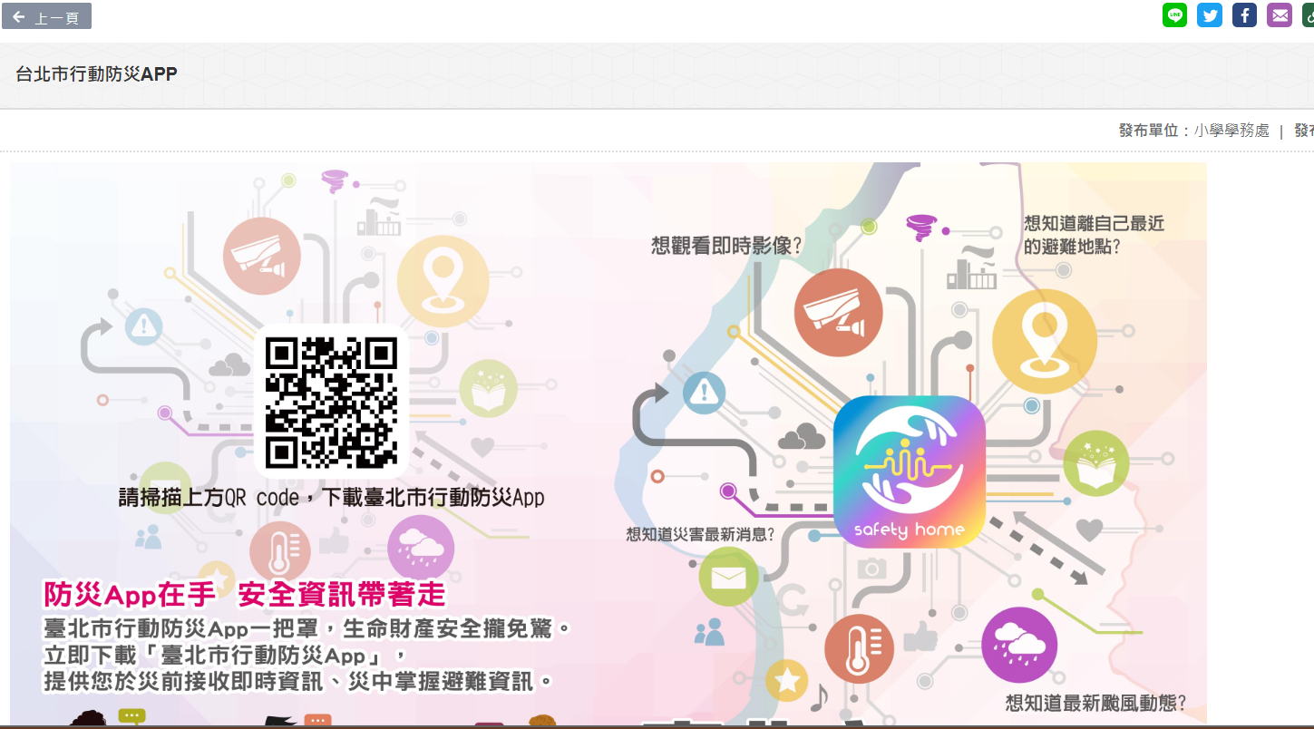Click the red camera icon near 想觀看即時影像
The height and width of the screenshot is (729, 1314).
(x=838, y=312)
